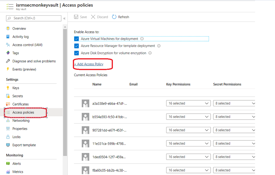Screen dimensions: 275x175
Task: Open Certificates menu label
Action: click(x=21, y=104)
